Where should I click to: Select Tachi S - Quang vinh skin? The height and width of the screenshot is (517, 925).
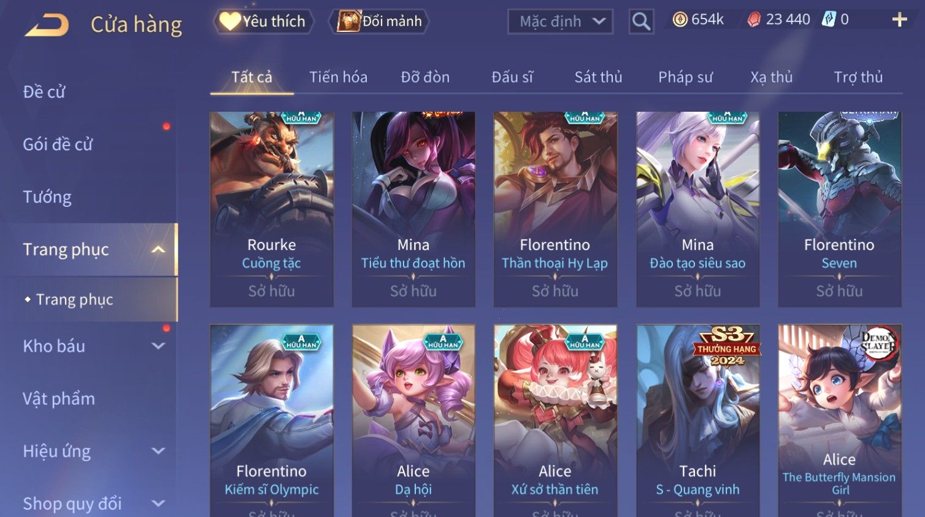[697, 421]
